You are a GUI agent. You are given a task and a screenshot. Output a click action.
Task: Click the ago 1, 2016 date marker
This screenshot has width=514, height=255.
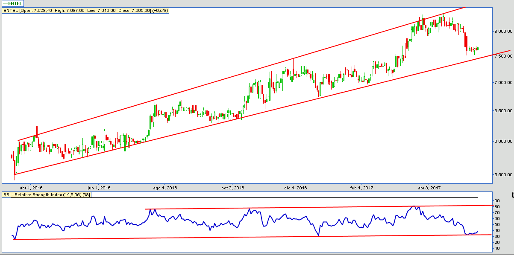(x=165, y=188)
